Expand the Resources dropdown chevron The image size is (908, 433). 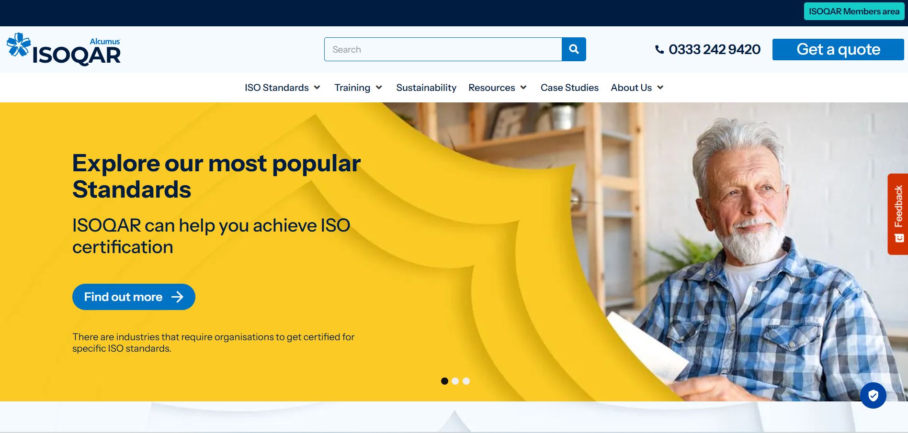coord(523,88)
